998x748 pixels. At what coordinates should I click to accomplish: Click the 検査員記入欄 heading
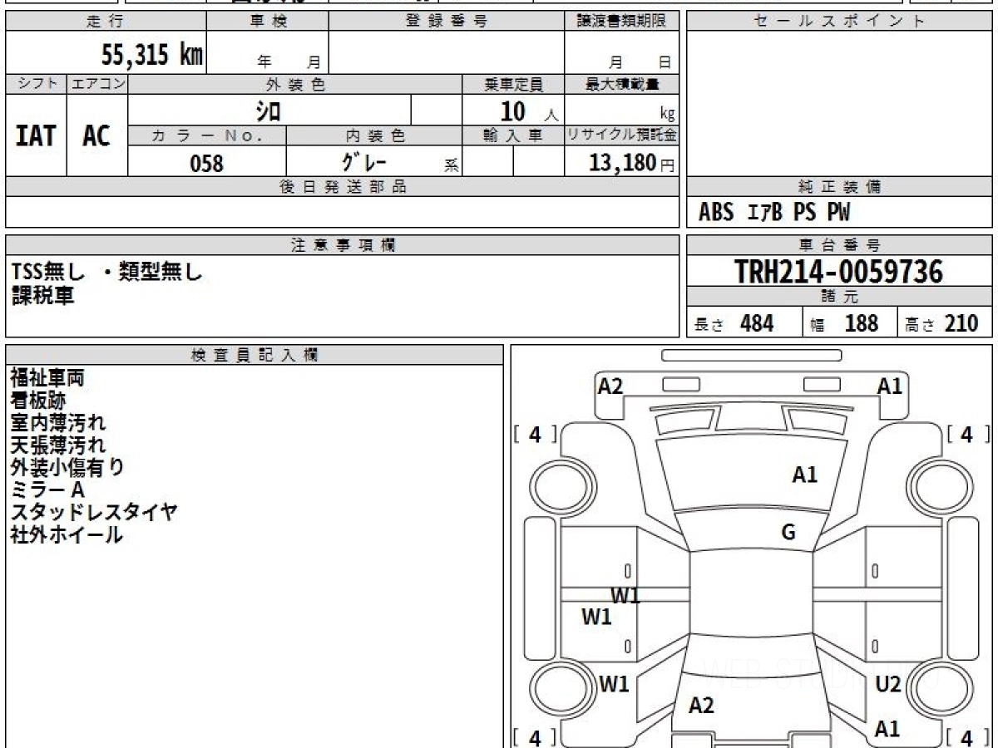[x=254, y=355]
